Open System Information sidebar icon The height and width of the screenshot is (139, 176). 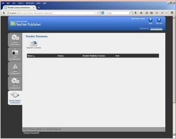(15, 38)
